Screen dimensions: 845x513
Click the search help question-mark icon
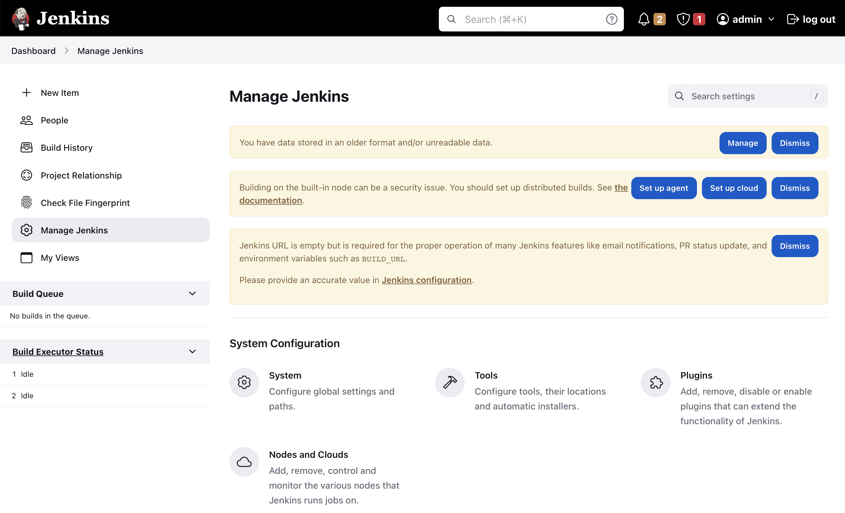click(611, 19)
